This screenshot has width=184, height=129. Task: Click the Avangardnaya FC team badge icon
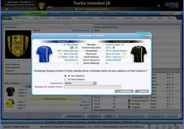coord(129,101)
